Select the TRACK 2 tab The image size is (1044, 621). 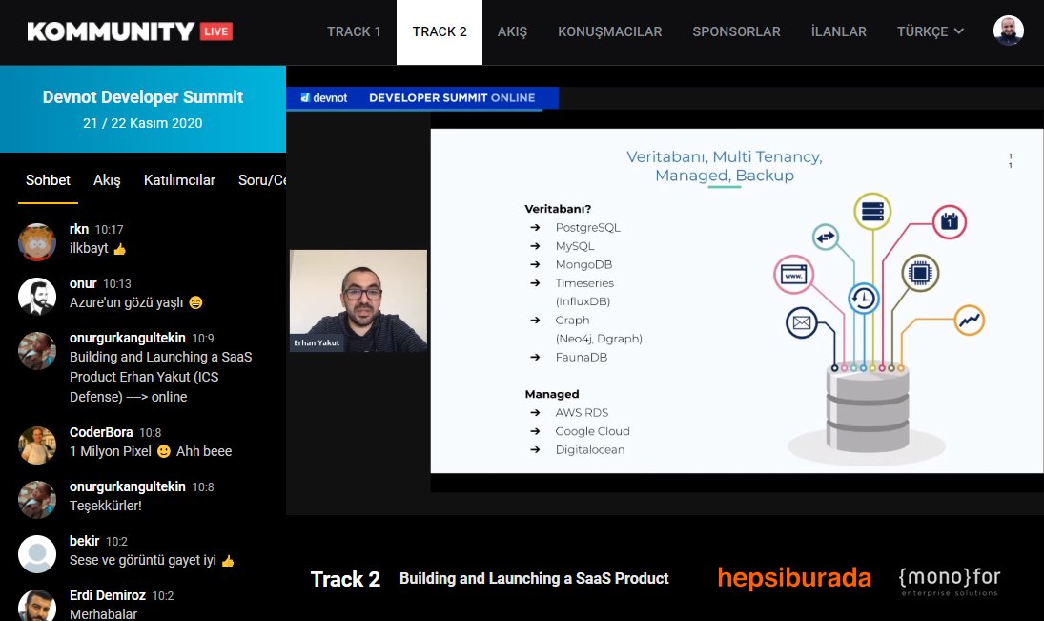[440, 31]
